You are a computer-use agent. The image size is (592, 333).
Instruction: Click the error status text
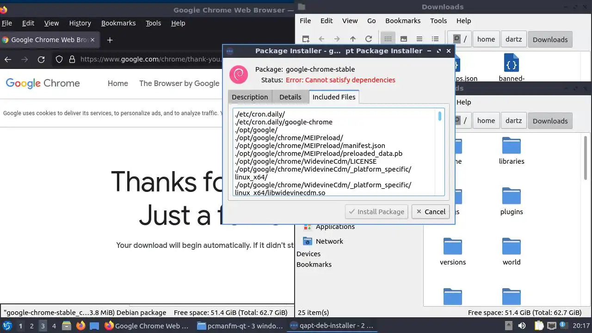coord(340,80)
